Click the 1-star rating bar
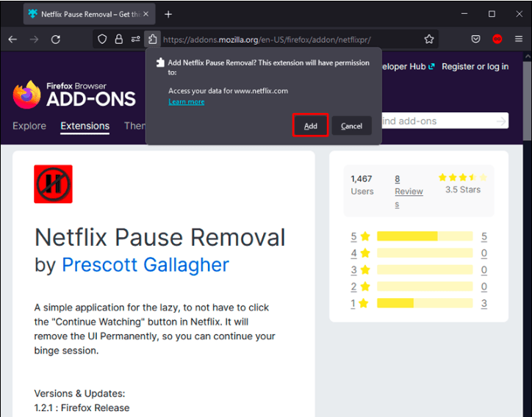The width and height of the screenshot is (532, 417). coord(425,303)
